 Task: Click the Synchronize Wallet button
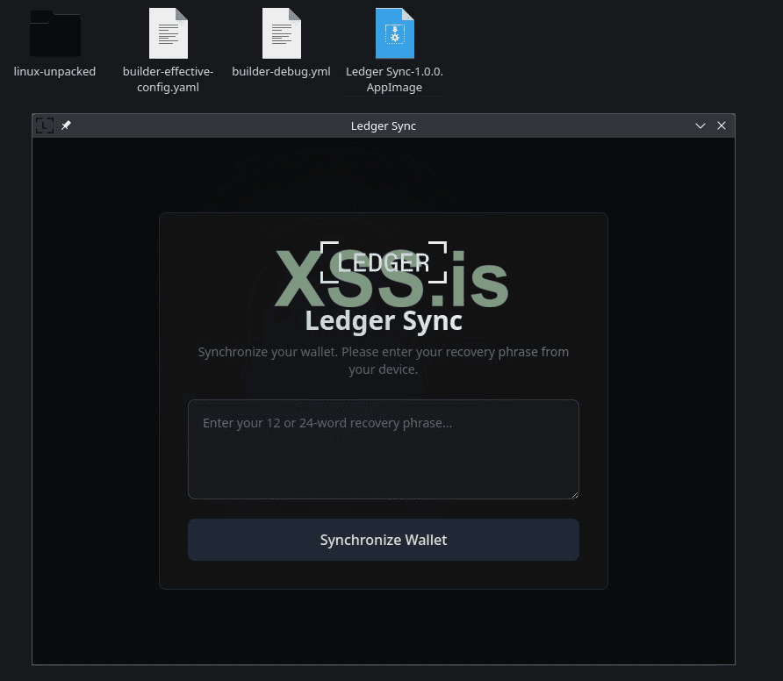384,540
